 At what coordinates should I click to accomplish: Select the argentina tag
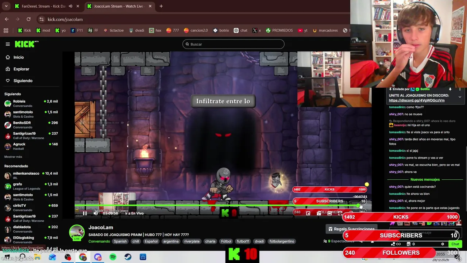tap(171, 241)
